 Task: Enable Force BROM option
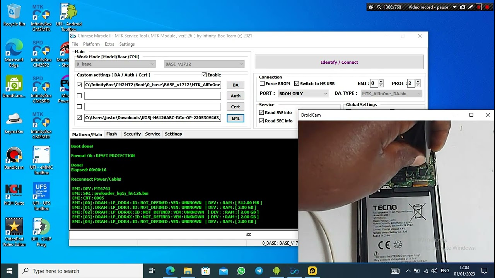point(262,83)
